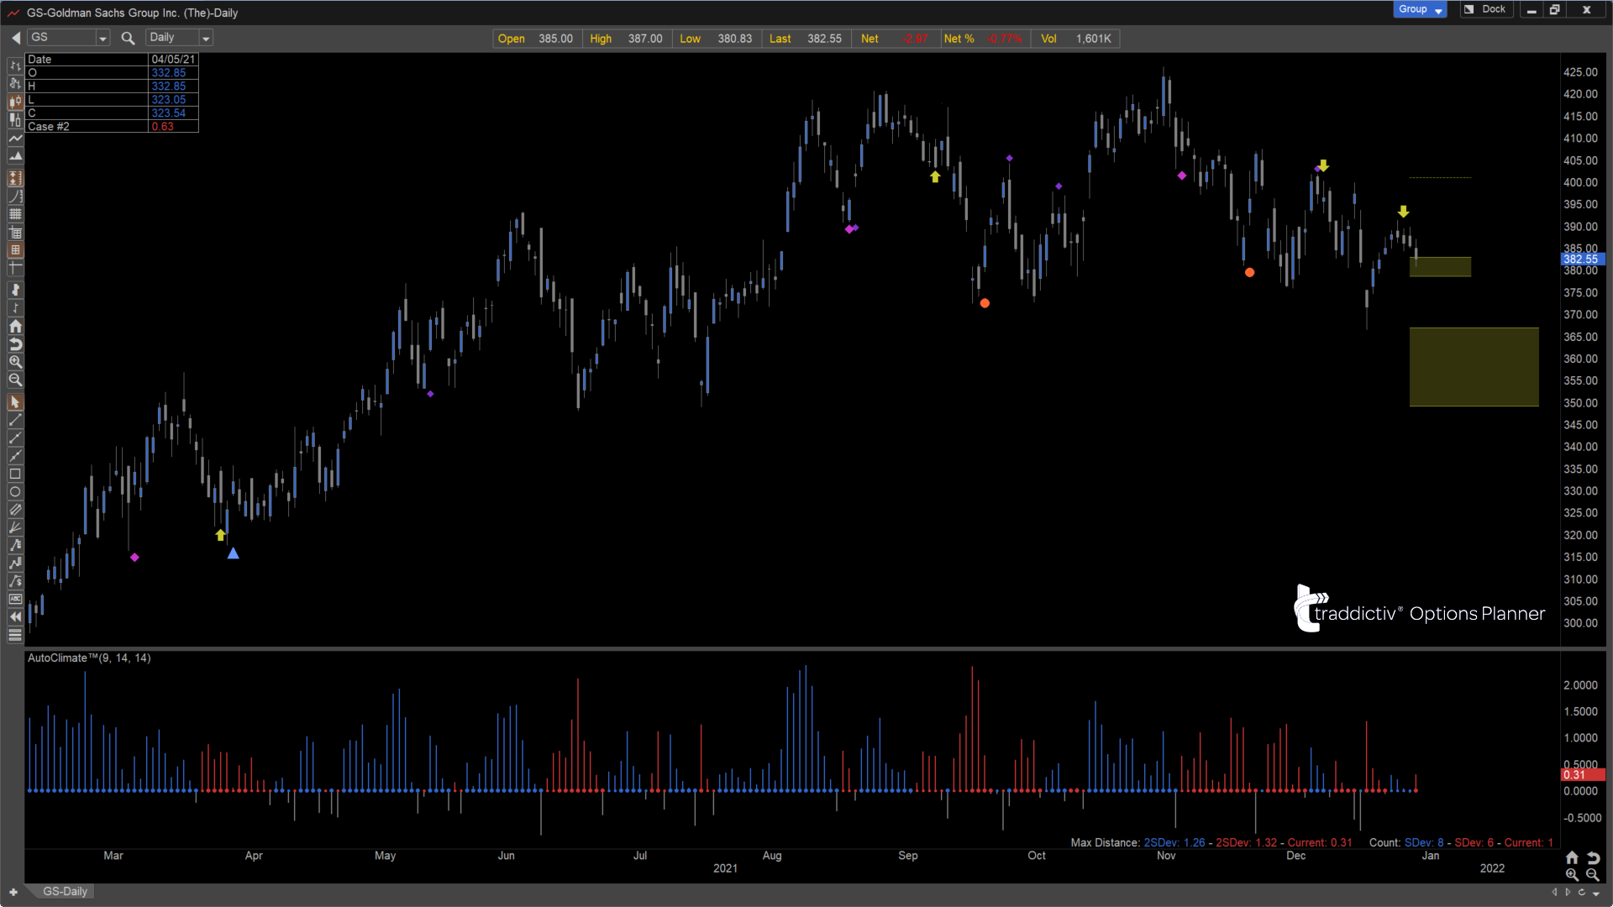This screenshot has width=1613, height=907.
Task: Select the colored bar chart type
Action: click(x=15, y=83)
